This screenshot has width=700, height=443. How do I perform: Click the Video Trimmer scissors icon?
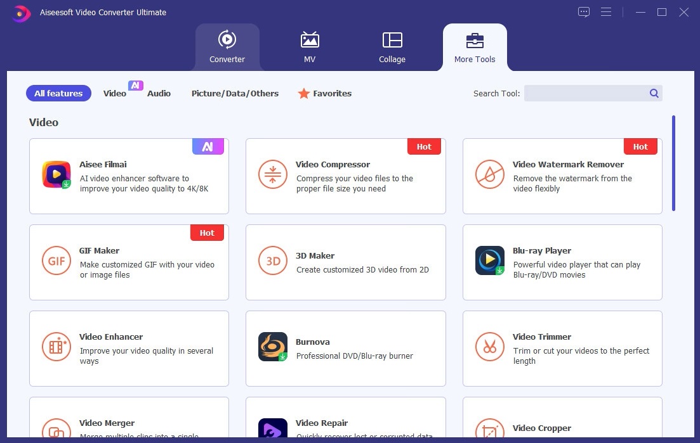(490, 347)
